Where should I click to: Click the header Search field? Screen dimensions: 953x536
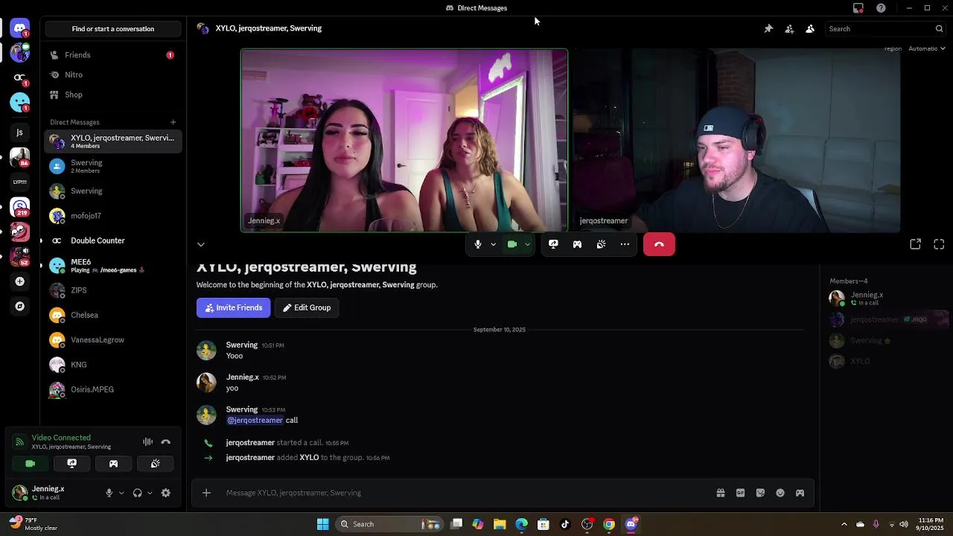click(885, 28)
